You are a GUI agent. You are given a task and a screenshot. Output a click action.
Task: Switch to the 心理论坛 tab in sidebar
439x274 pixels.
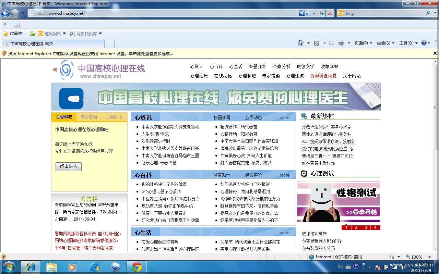pyautogui.click(x=114, y=117)
